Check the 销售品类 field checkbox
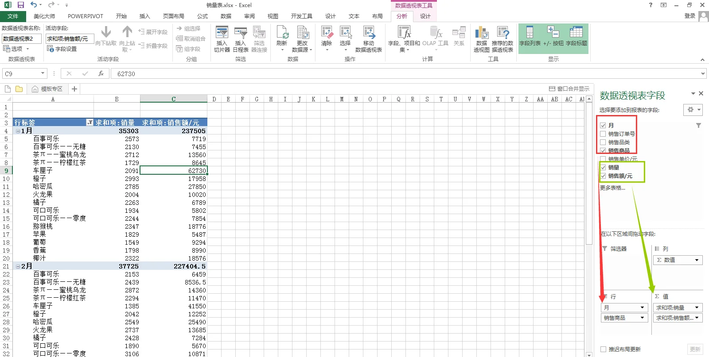Screen dimensions: 709x357 [603, 142]
